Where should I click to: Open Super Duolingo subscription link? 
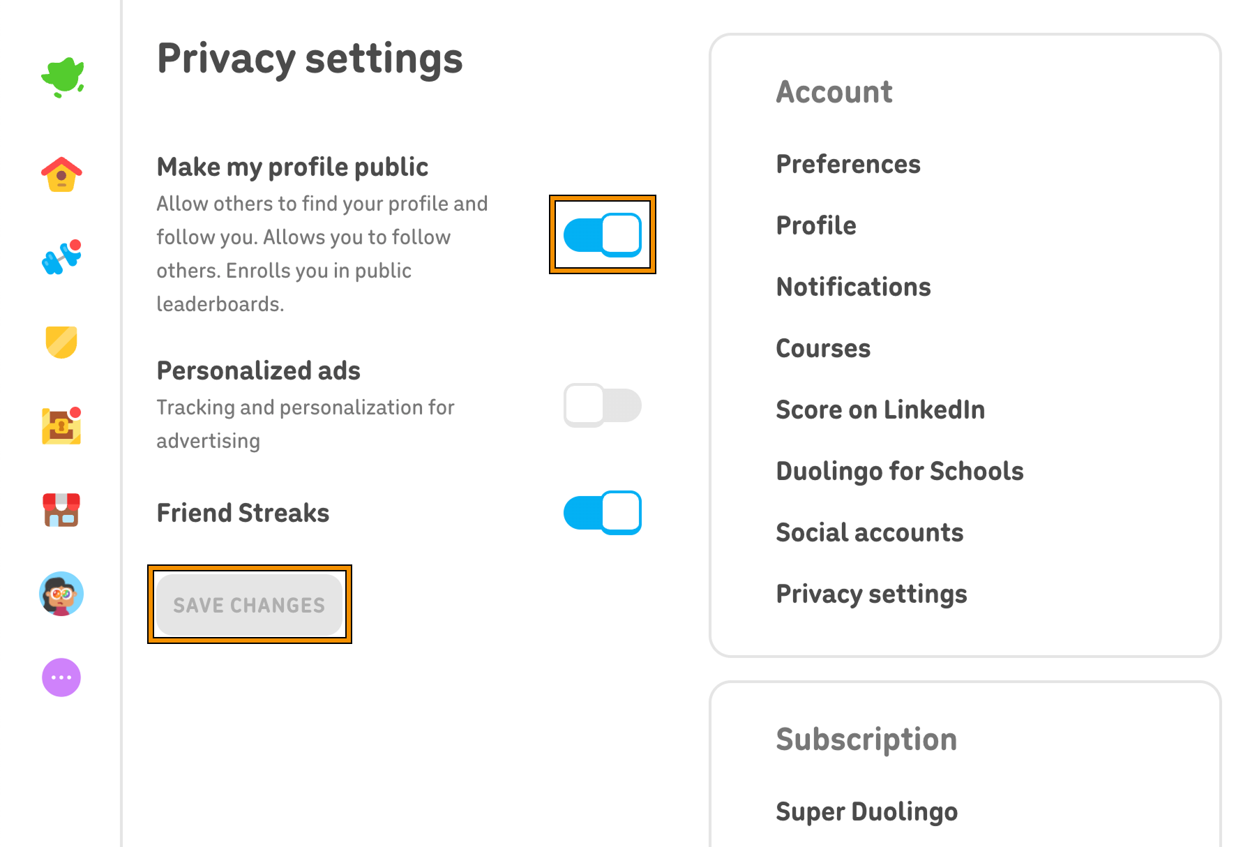867,811
